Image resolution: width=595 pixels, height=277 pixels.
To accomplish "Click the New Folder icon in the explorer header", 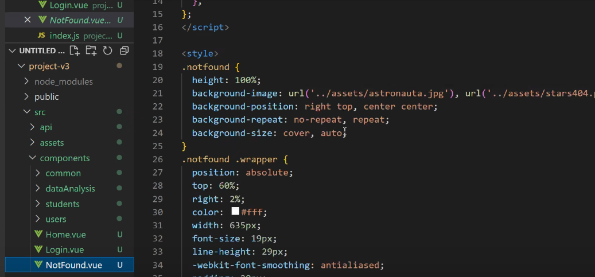I will 91,50.
